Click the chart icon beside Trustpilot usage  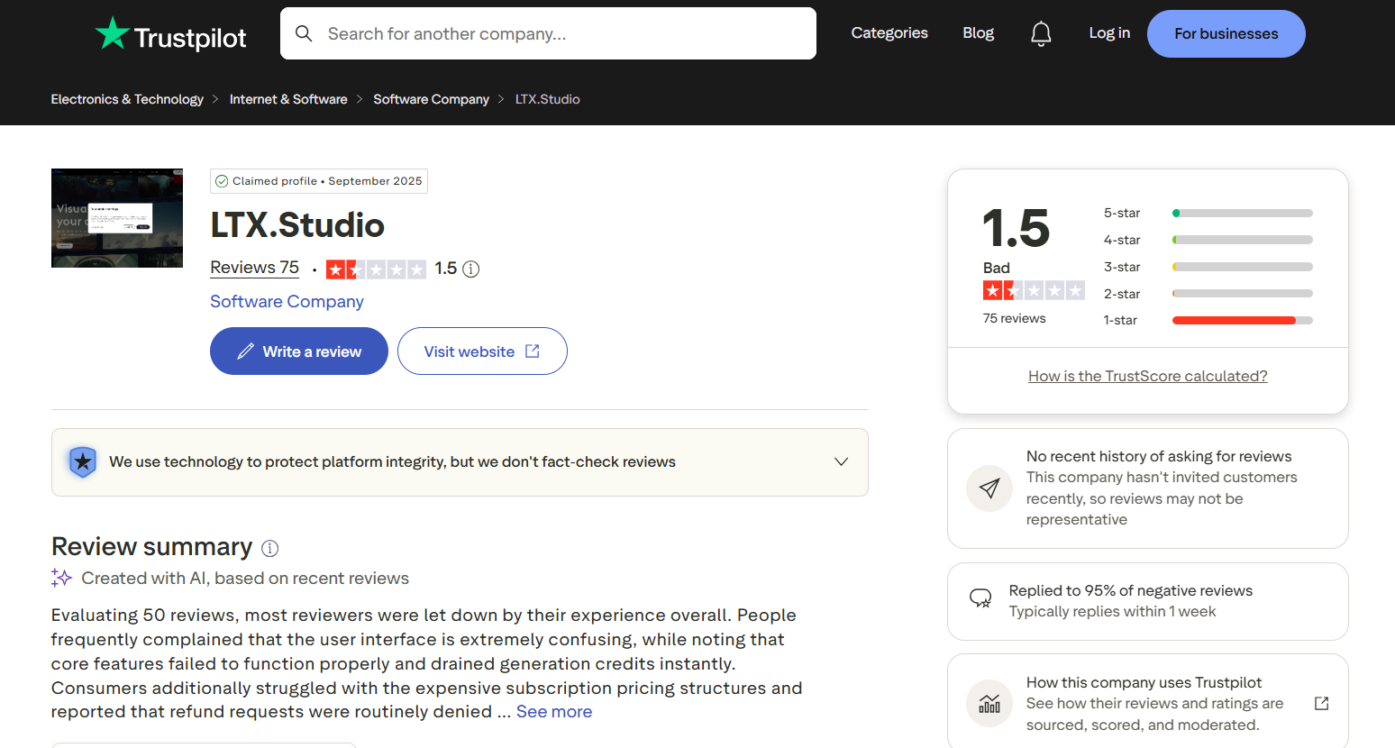[989, 703]
